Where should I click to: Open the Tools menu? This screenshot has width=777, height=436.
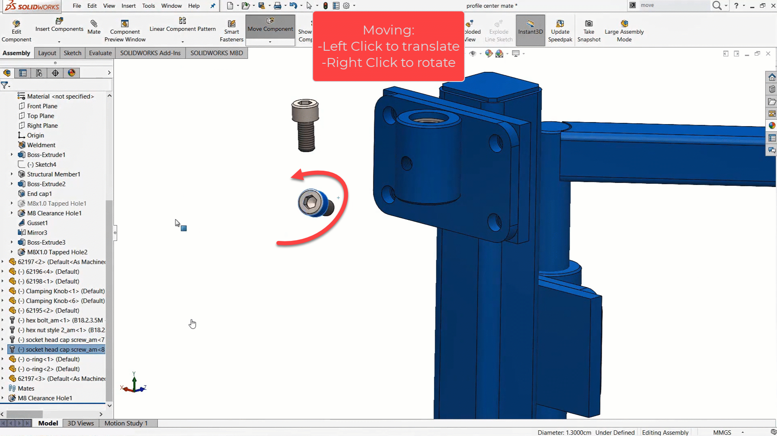[x=148, y=6]
